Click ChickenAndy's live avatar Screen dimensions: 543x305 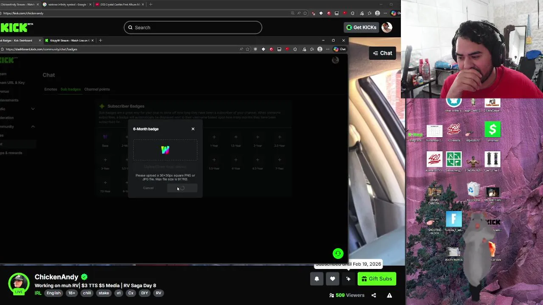point(19,283)
